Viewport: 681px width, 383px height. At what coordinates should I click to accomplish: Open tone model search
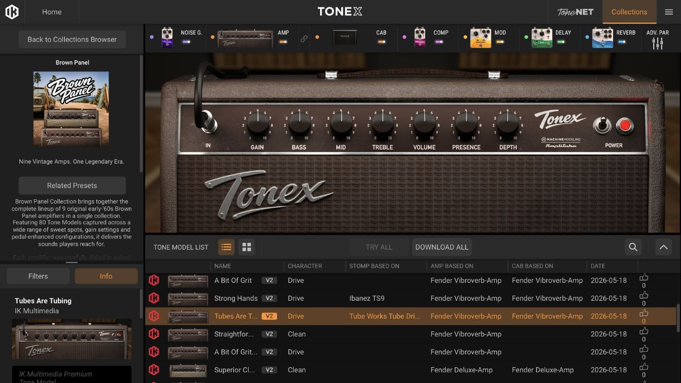point(633,247)
